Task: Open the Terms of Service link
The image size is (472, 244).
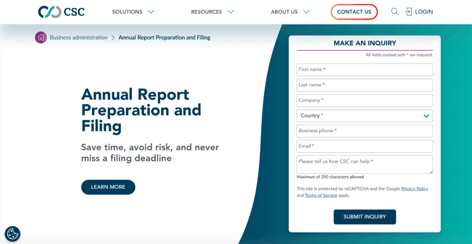Action: point(321,195)
